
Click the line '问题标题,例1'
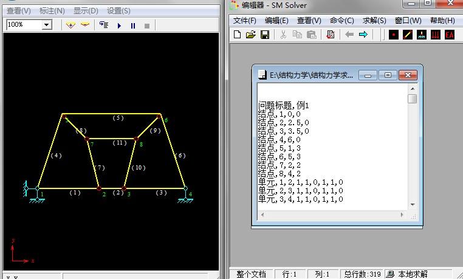click(x=284, y=105)
